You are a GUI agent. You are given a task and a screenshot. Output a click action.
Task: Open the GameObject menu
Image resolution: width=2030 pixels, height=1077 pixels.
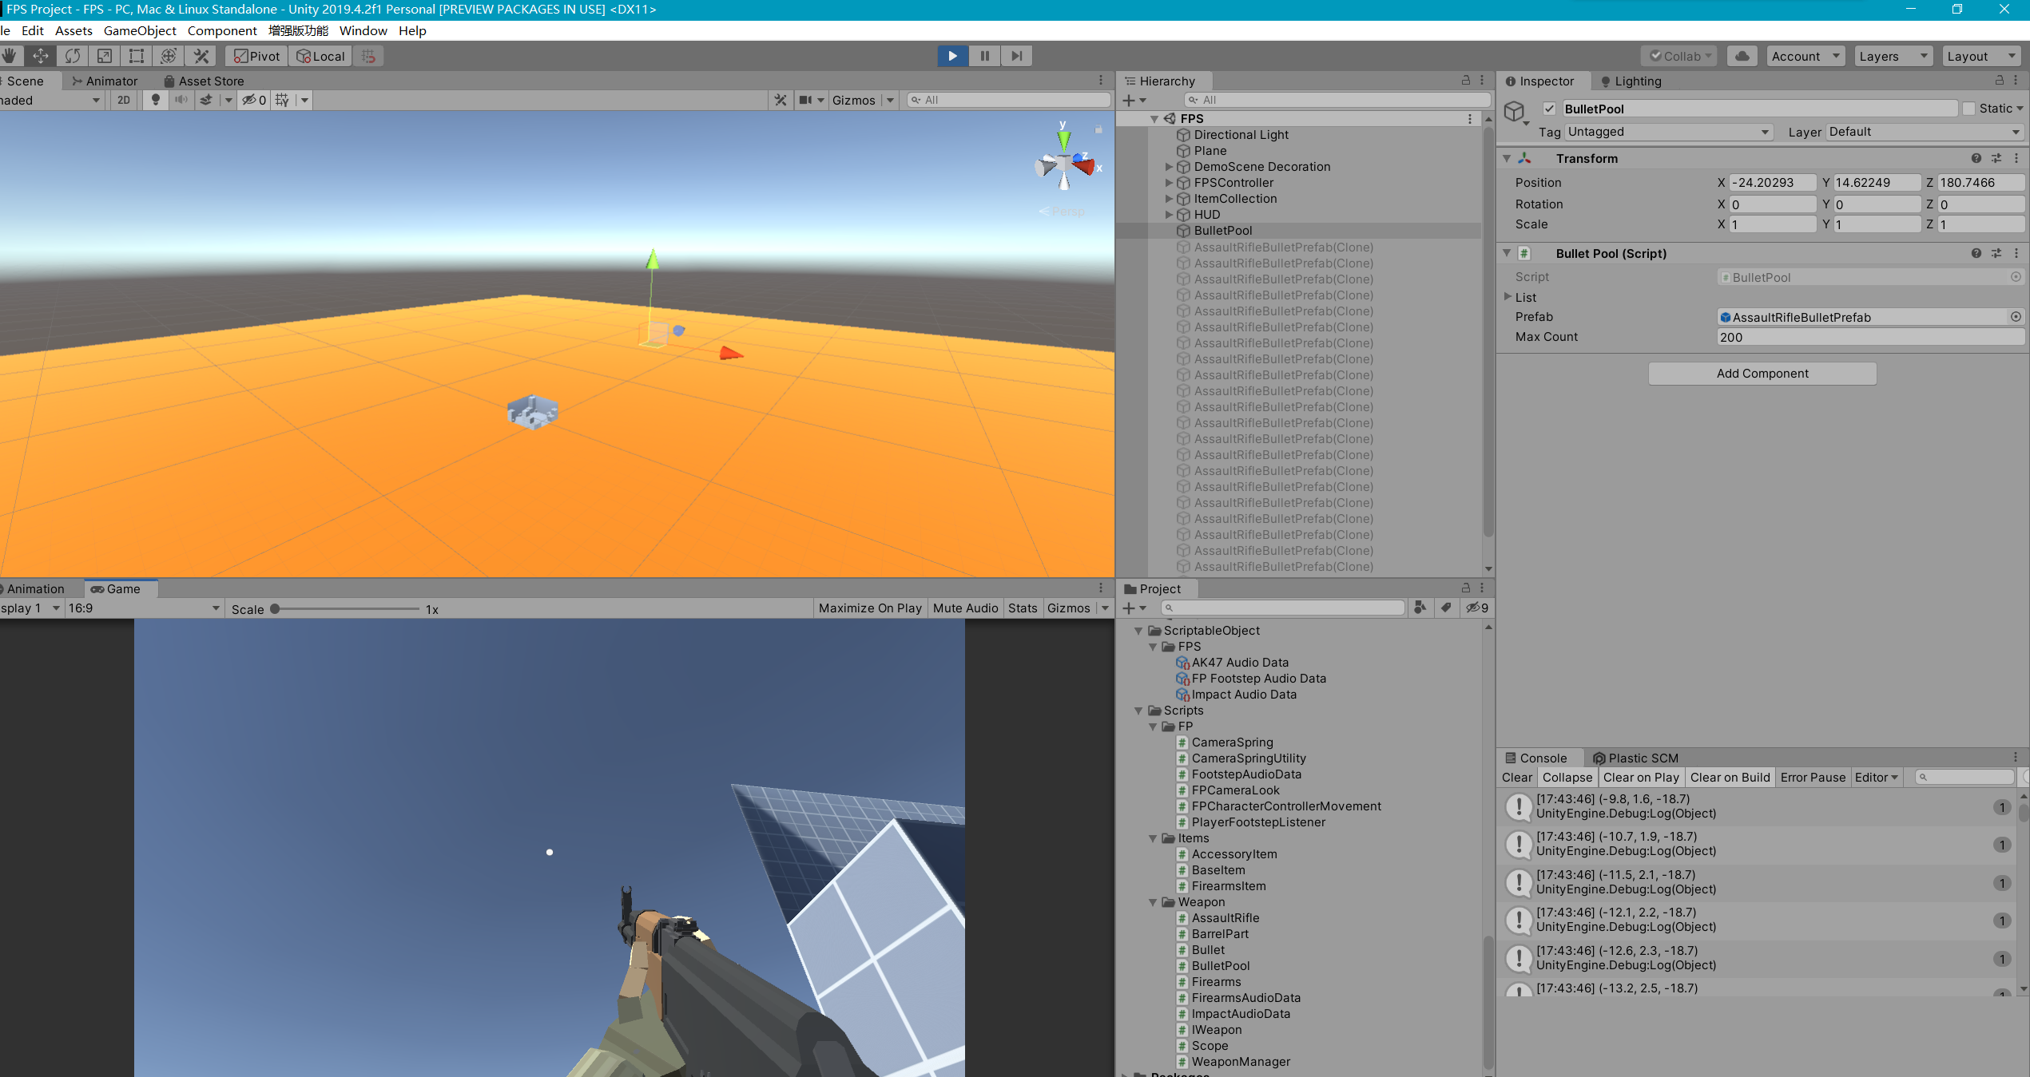point(140,30)
